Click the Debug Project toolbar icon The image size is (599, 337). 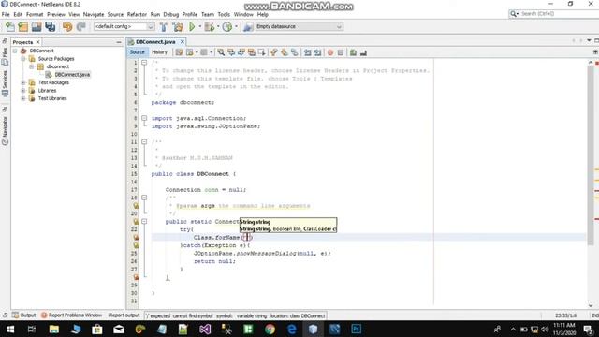point(210,26)
